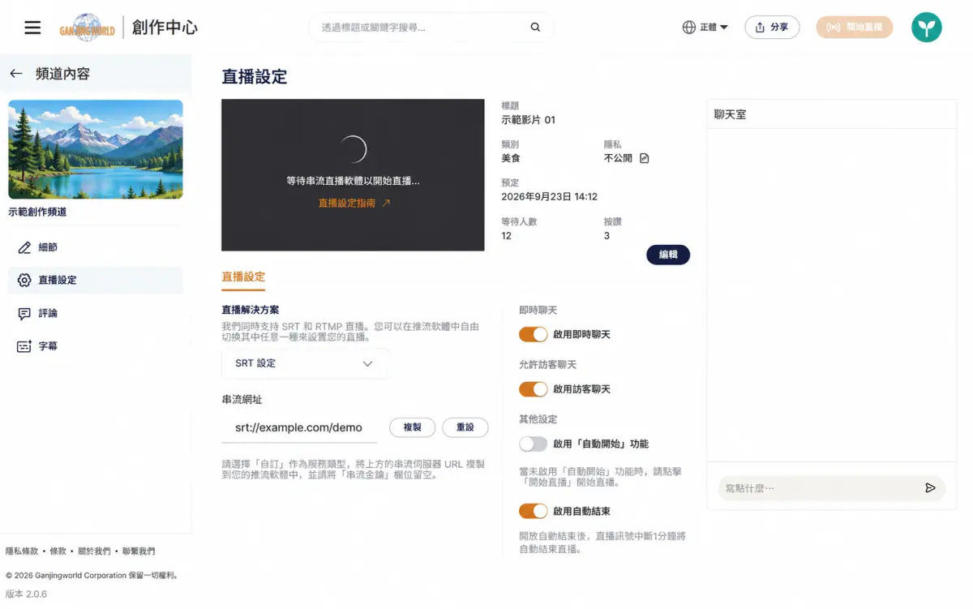This screenshot has height=609, width=973.
Task: Click the srt://example.com/demo URL field
Action: (299, 427)
